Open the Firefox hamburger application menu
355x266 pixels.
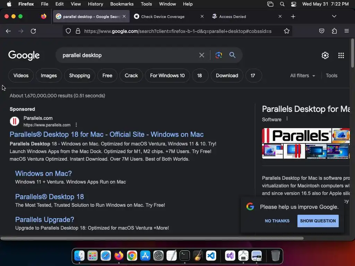(346, 31)
